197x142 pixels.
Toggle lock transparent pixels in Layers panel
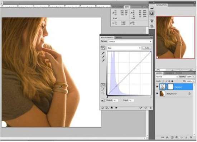[x=163, y=81]
